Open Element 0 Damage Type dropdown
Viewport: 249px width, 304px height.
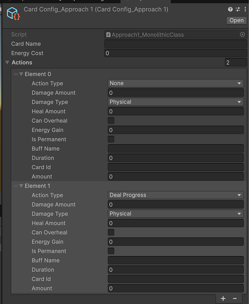pyautogui.click(x=176, y=102)
